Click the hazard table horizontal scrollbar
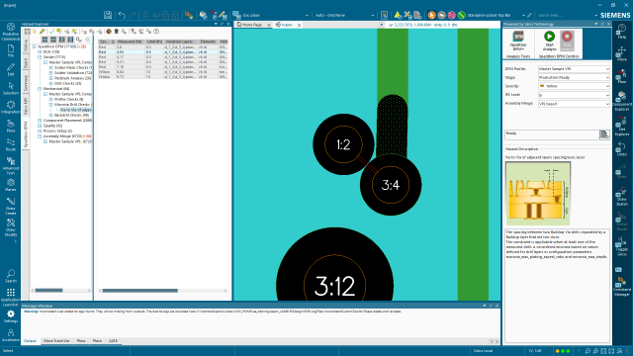 (x=139, y=291)
